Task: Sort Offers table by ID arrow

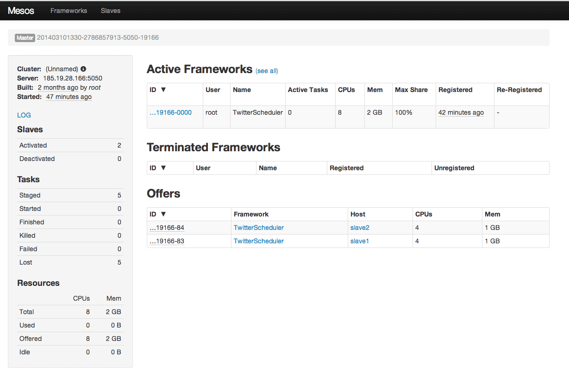Action: click(163, 214)
